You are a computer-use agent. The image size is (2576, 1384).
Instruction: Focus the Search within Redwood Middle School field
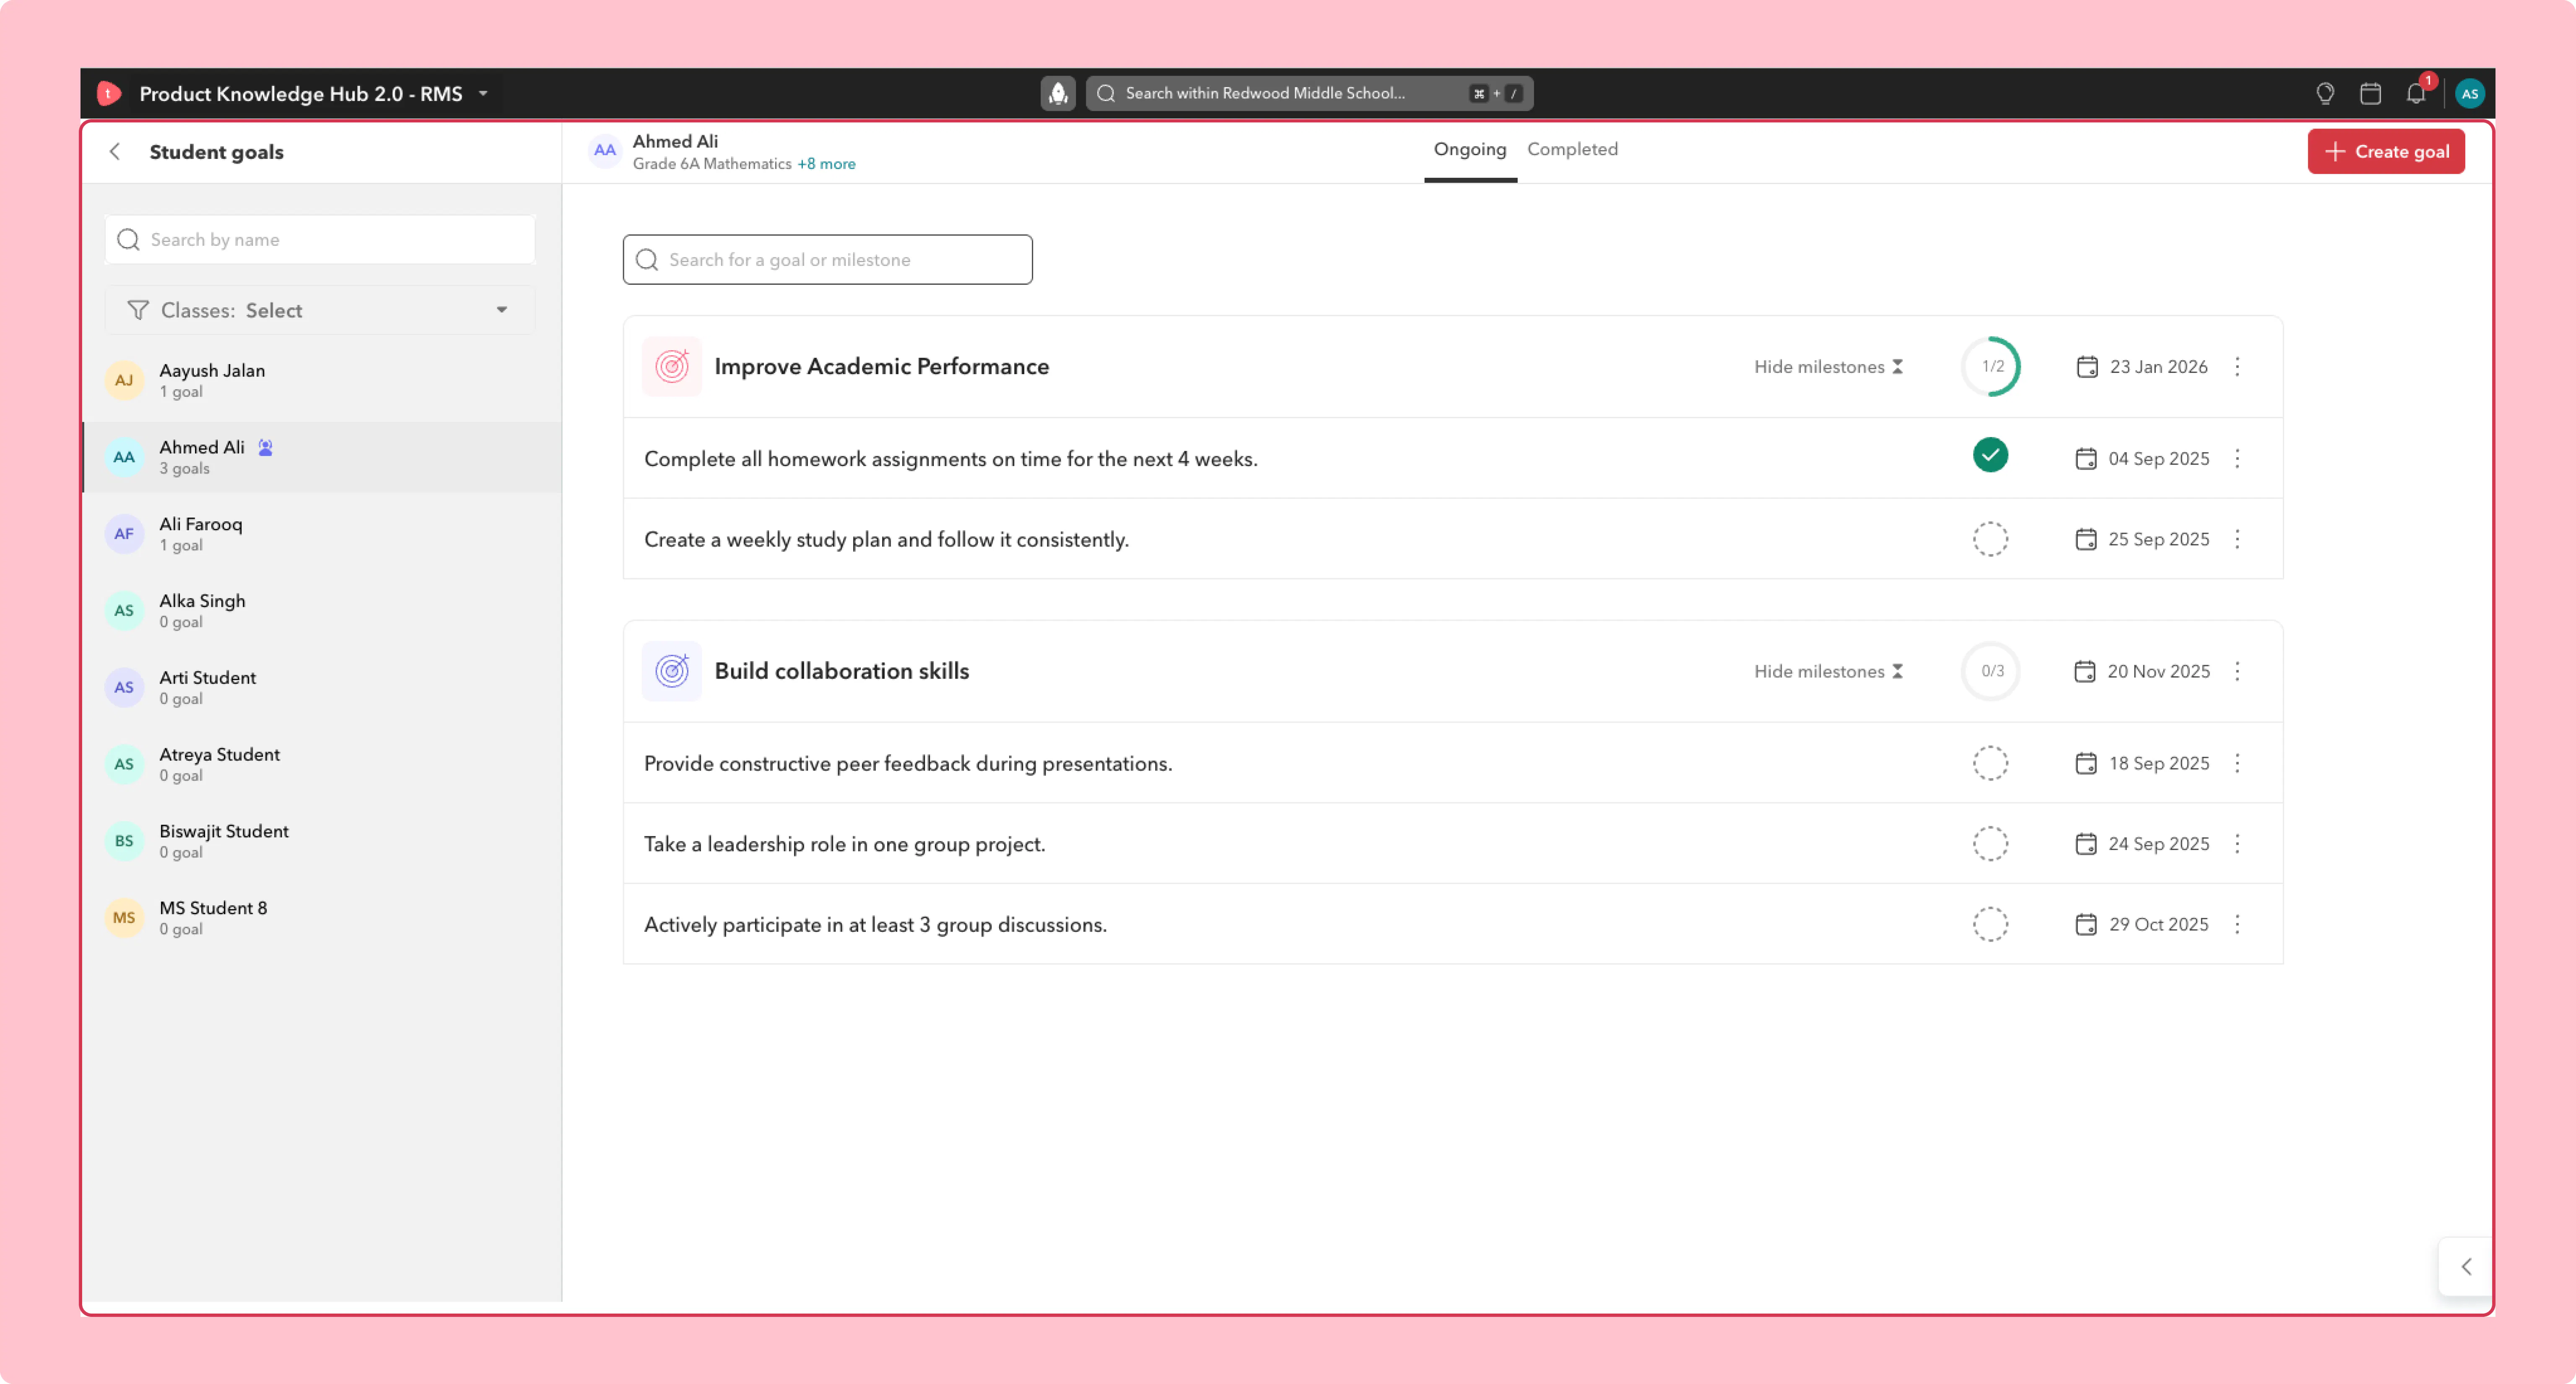pos(1309,93)
